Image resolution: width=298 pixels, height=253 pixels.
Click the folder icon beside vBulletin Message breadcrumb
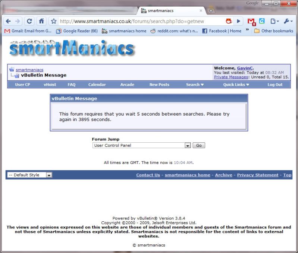[x=17, y=76]
